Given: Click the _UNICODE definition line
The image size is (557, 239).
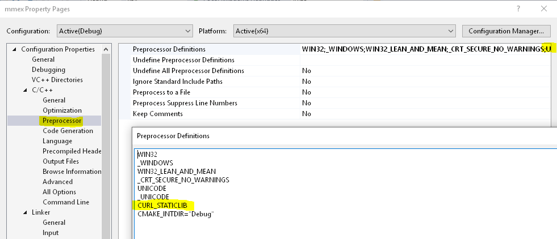Looking at the screenshot, I should pyautogui.click(x=153, y=197).
